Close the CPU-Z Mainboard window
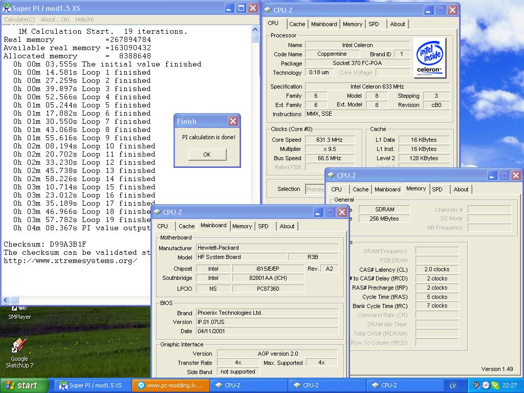 coord(342,212)
